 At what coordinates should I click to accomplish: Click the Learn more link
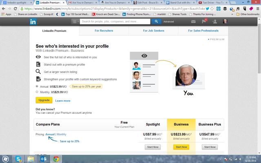pyautogui.click(x=63, y=101)
